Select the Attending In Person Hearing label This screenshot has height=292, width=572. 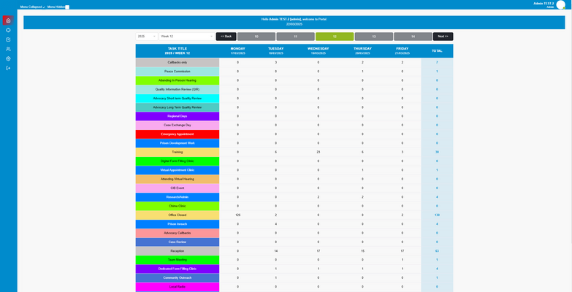tap(178, 80)
